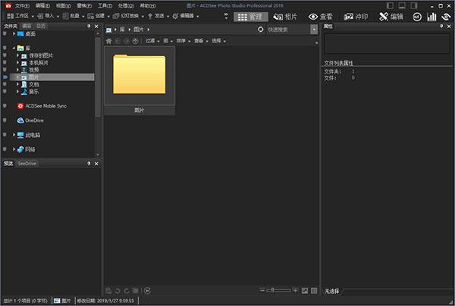Open the 视图 menu
Image resolution: width=455 pixels, height=306 pixels.
pos(63,5)
